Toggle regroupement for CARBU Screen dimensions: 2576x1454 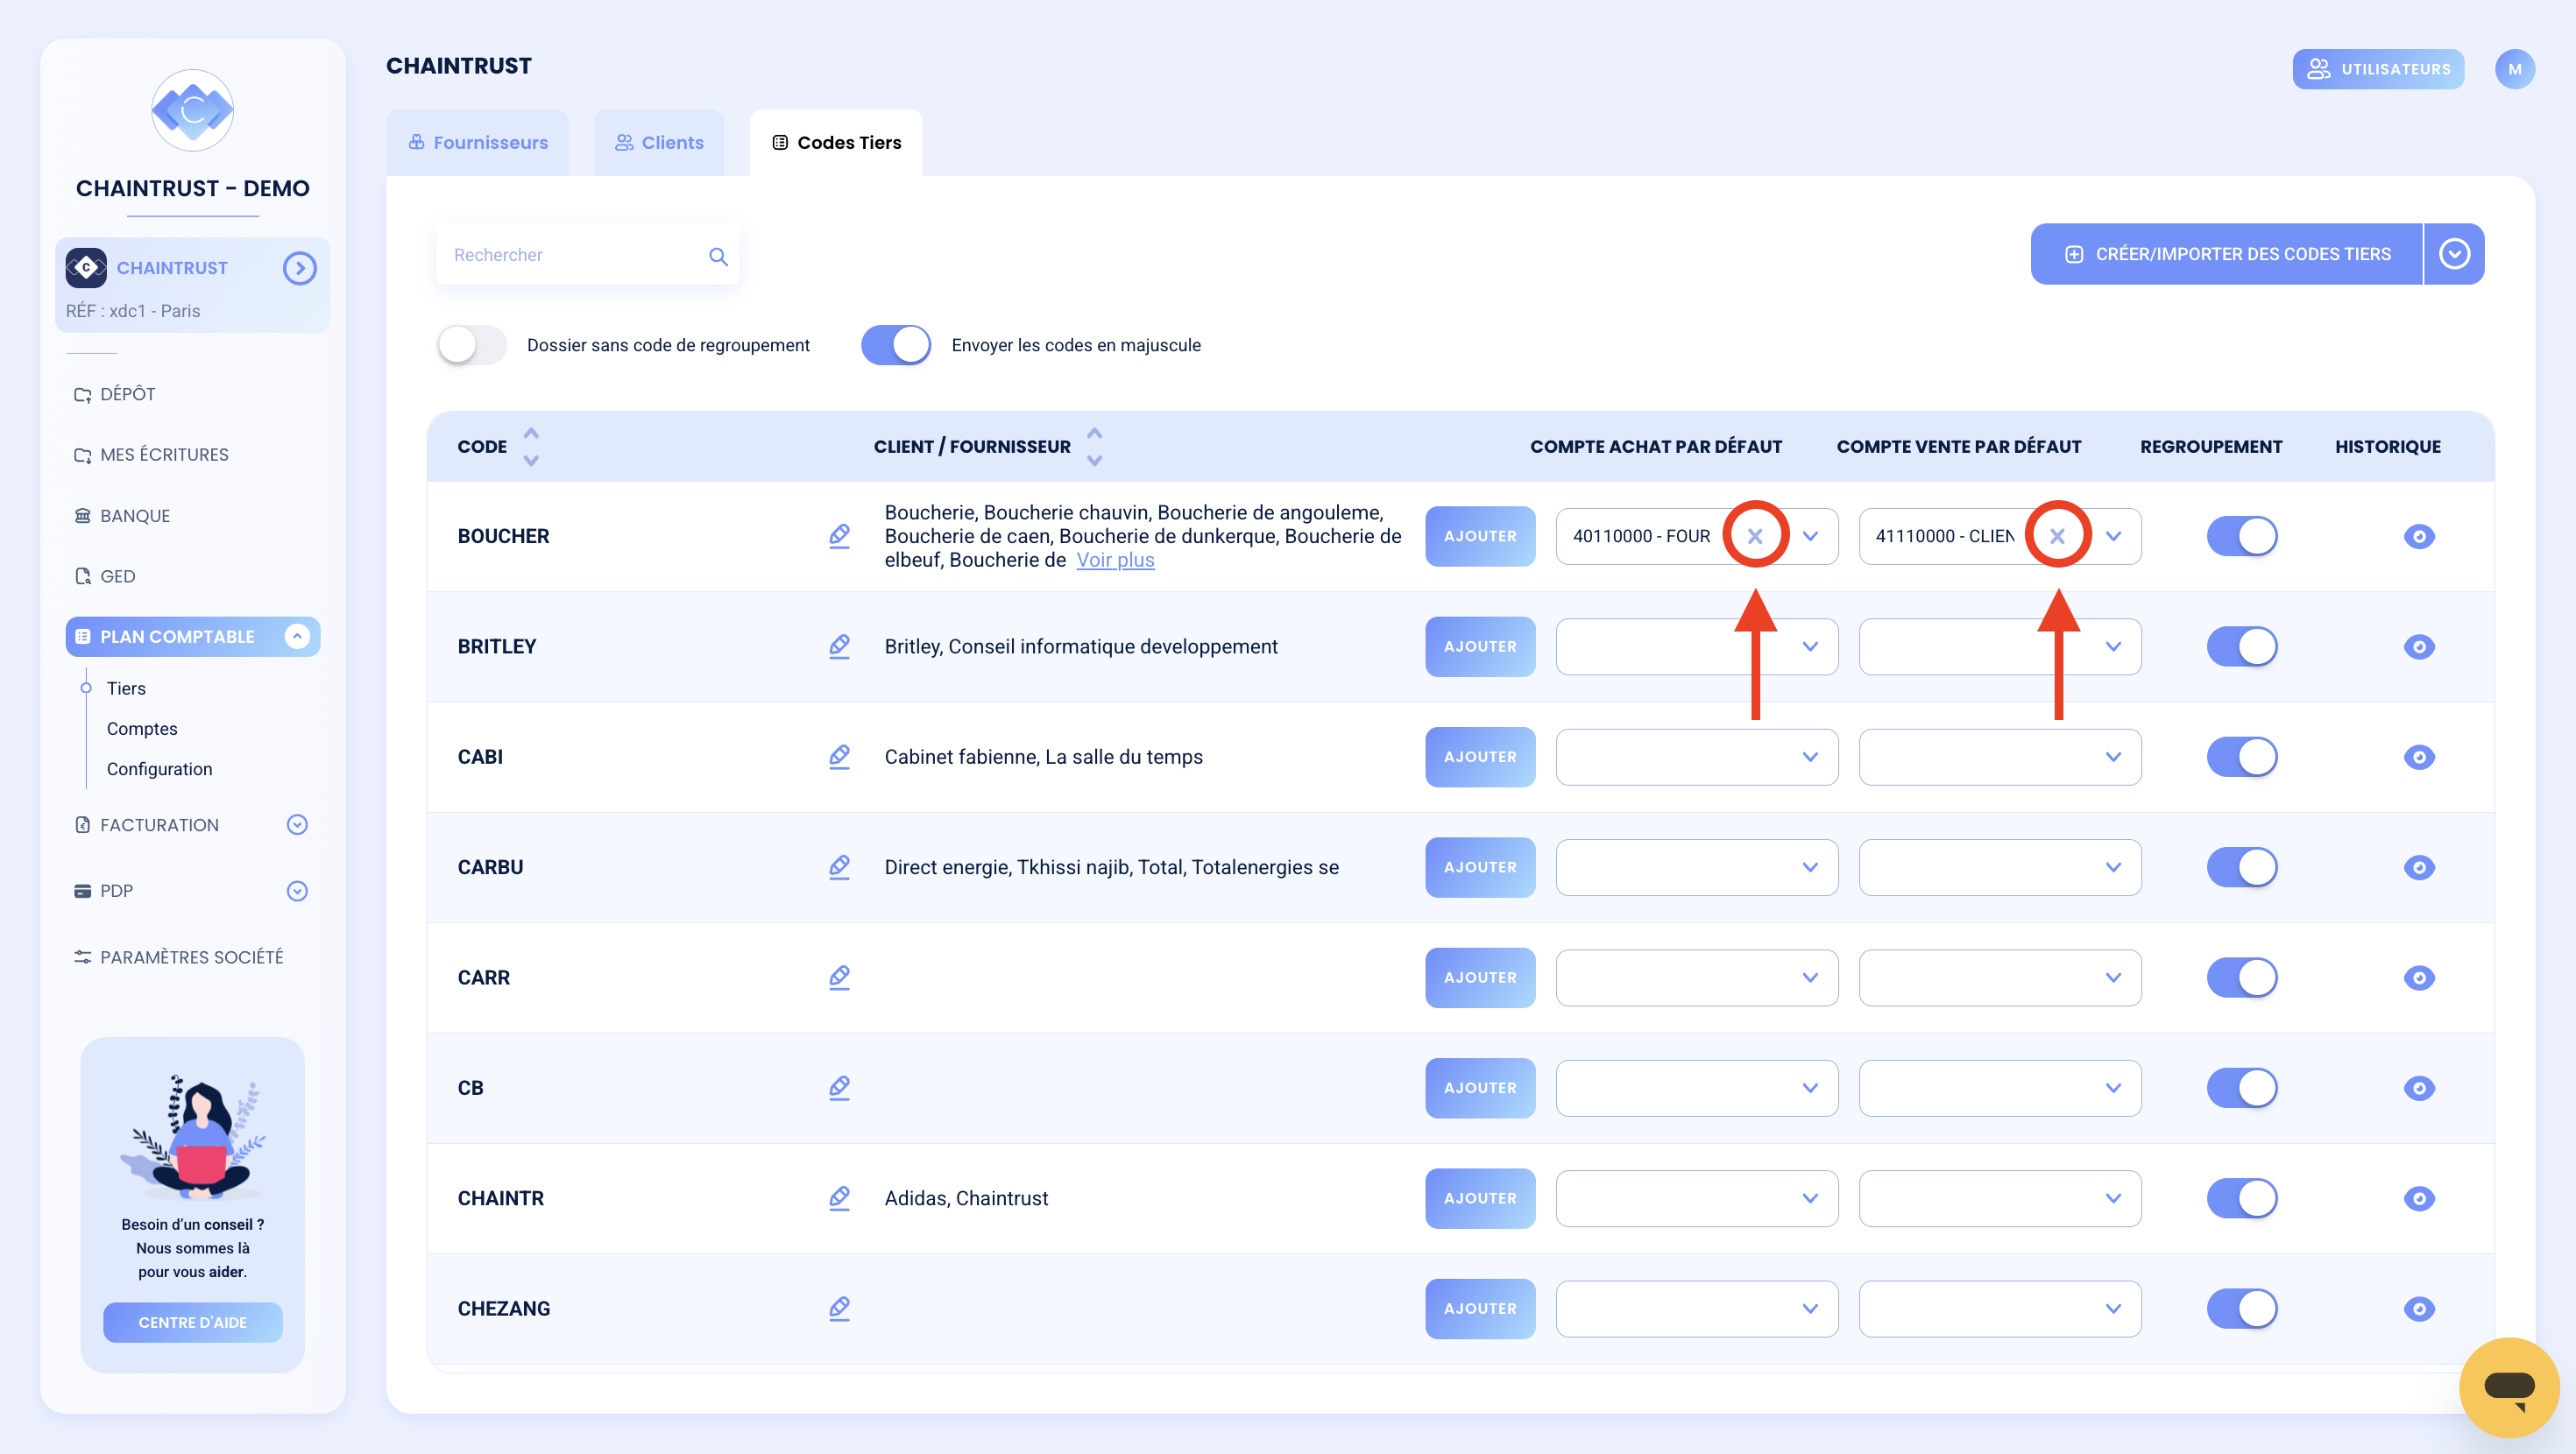(2242, 867)
